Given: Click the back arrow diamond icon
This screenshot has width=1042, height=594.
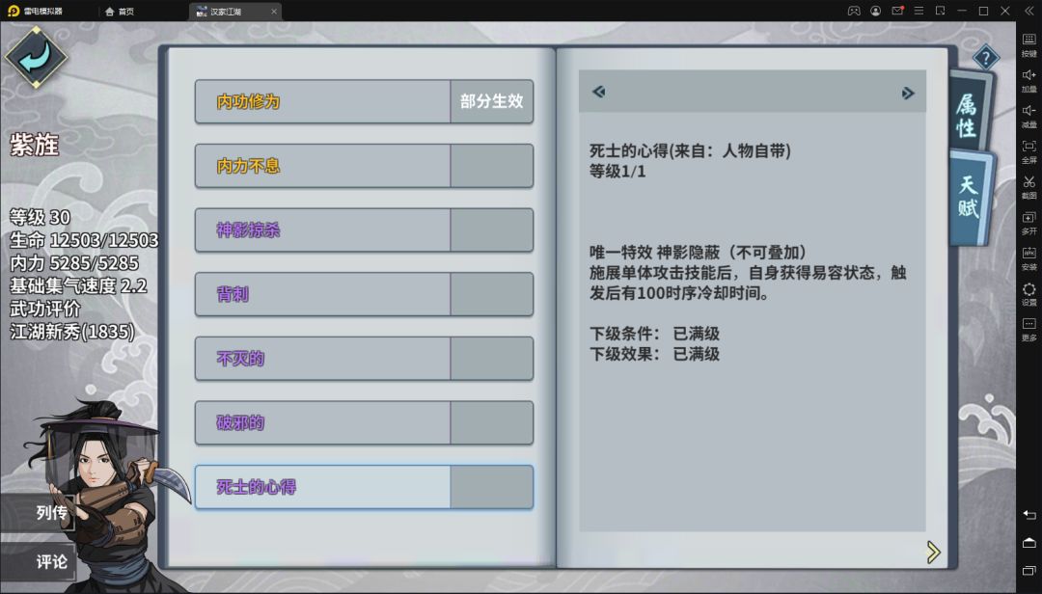Looking at the screenshot, I should click(x=36, y=57).
